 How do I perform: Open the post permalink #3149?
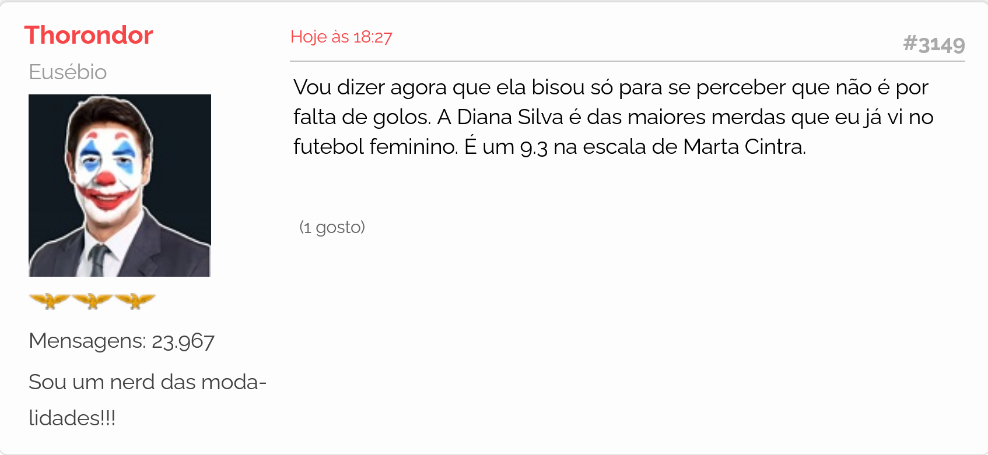coord(934,44)
